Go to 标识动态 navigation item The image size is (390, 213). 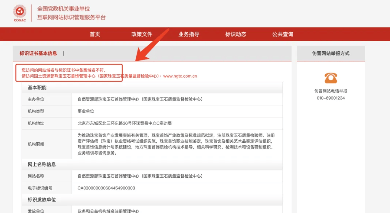coord(236,34)
